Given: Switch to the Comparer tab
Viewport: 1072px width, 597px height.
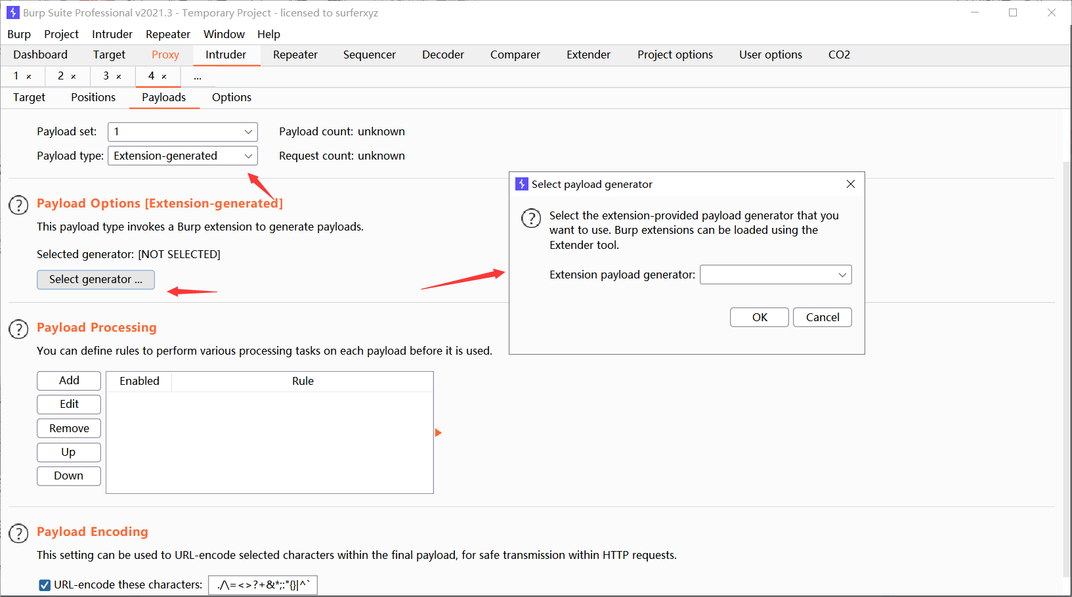Looking at the screenshot, I should click(x=515, y=55).
